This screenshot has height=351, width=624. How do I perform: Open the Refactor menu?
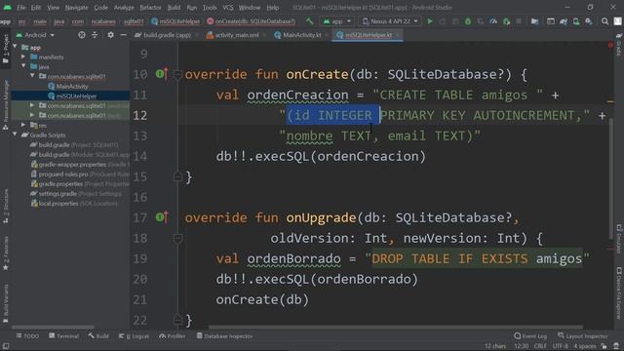pos(150,7)
